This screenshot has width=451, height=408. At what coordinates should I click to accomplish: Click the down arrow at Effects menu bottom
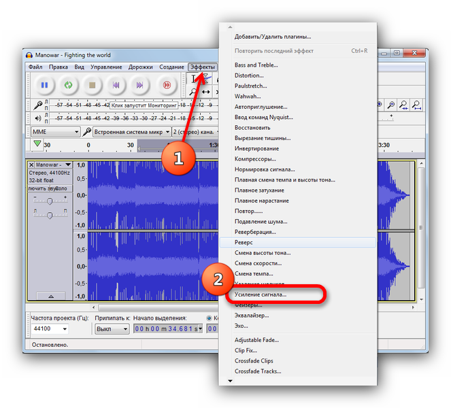pos(230,381)
